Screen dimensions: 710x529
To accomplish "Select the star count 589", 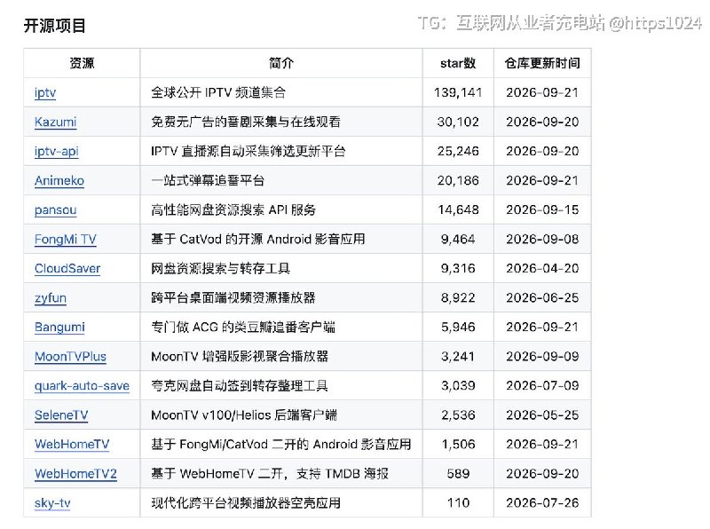I will [458, 474].
